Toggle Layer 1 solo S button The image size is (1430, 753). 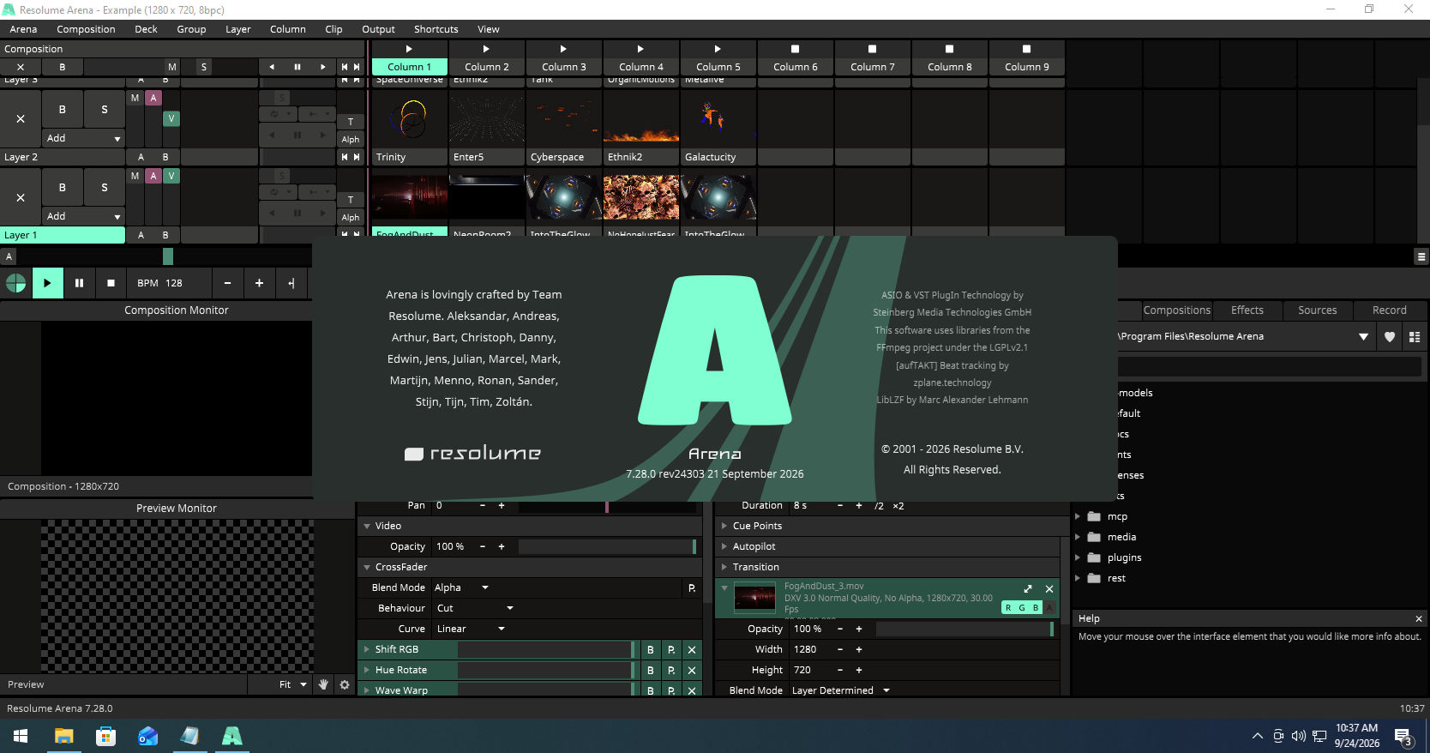pyautogui.click(x=105, y=187)
